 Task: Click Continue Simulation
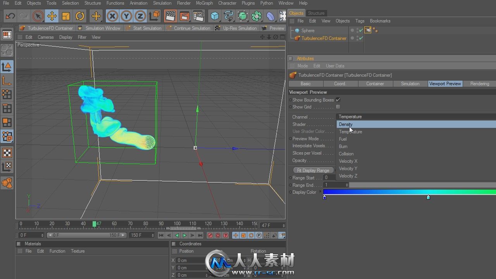point(188,28)
